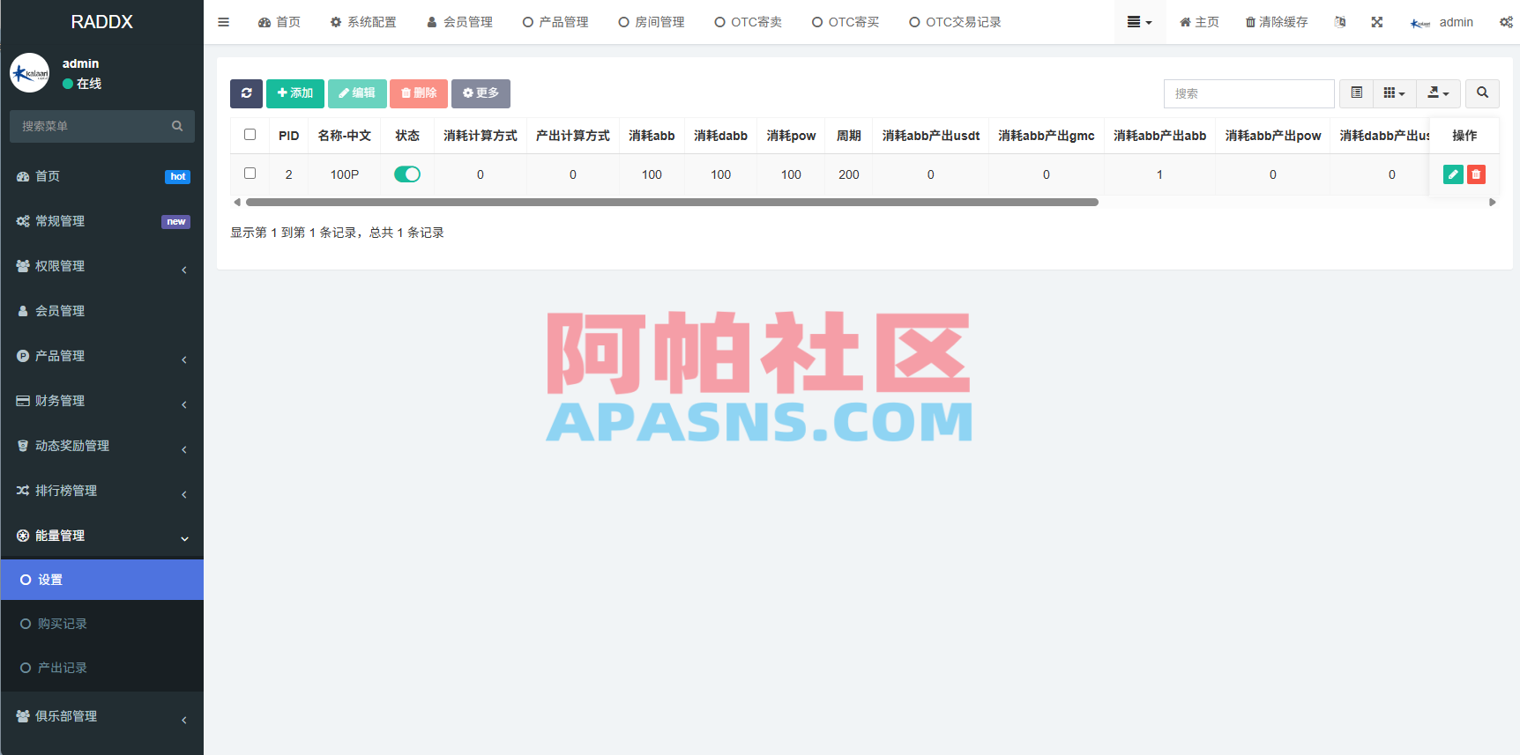The width and height of the screenshot is (1520, 755).
Task: Click the 更多 button in toolbar
Action: (x=481, y=93)
